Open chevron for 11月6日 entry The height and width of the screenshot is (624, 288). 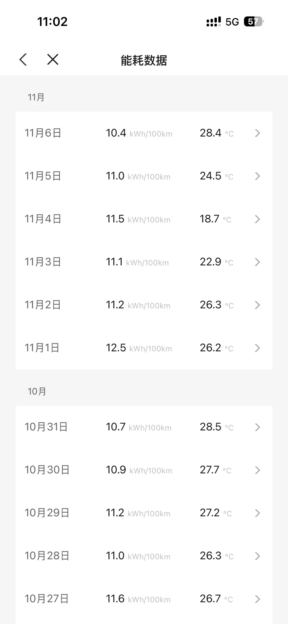[257, 133]
